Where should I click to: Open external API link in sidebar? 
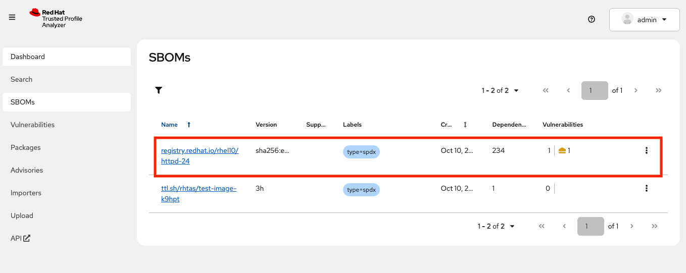[x=21, y=238]
